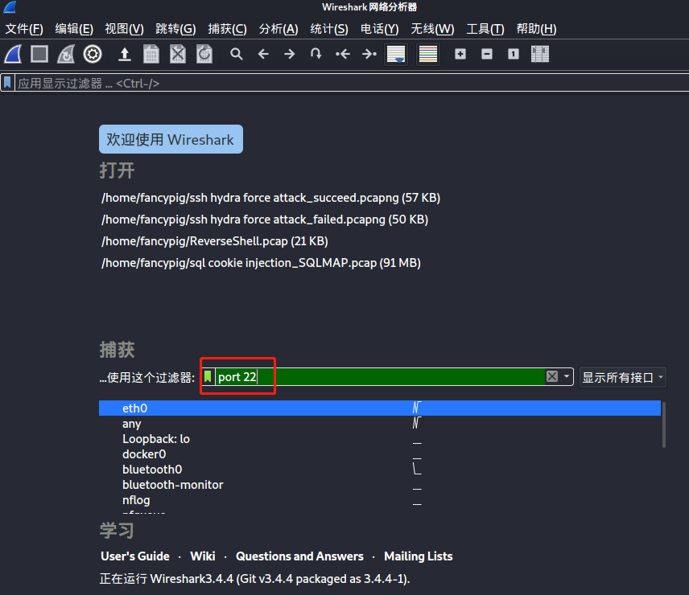Open the 电话(Y) menu
The image size is (689, 595).
(x=380, y=29)
